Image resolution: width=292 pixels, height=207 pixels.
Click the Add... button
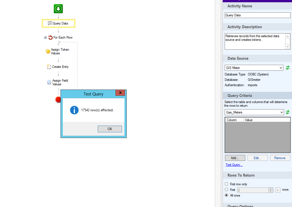tap(235, 158)
